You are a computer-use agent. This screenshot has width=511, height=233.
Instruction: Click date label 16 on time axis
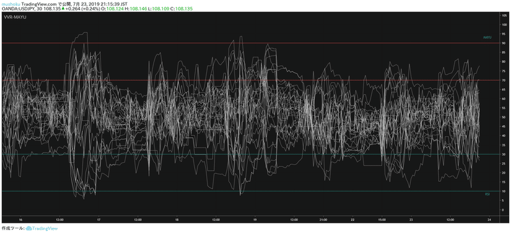tap(20, 220)
